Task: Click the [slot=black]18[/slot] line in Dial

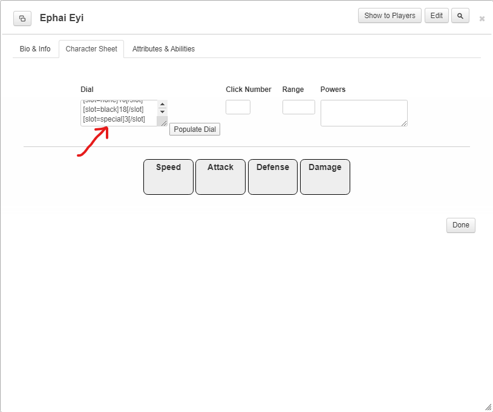Action: (113, 110)
